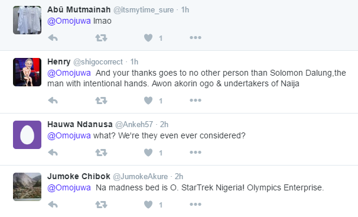Reply to Henry's tweet
Viewport: 358px width, 217px height.
point(53,101)
